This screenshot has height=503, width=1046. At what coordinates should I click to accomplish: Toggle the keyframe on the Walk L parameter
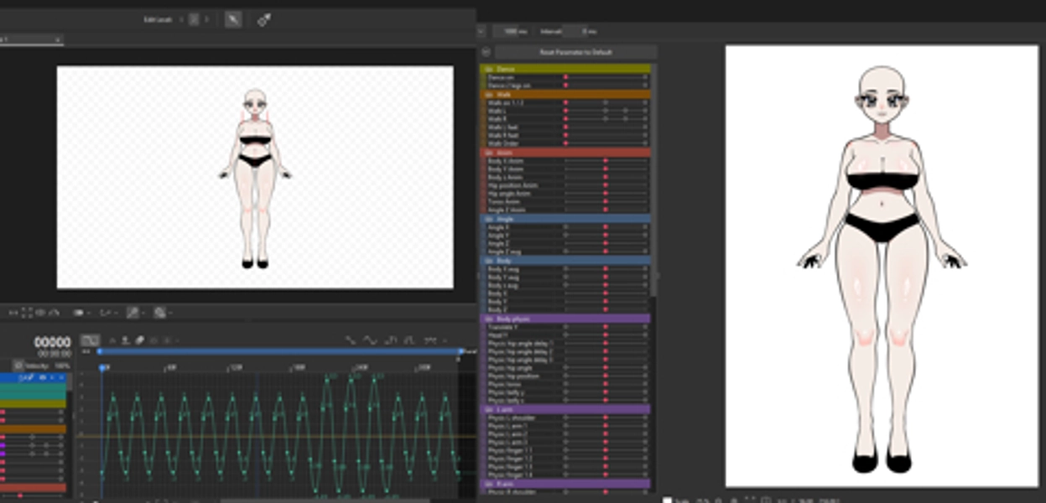pyautogui.click(x=566, y=111)
